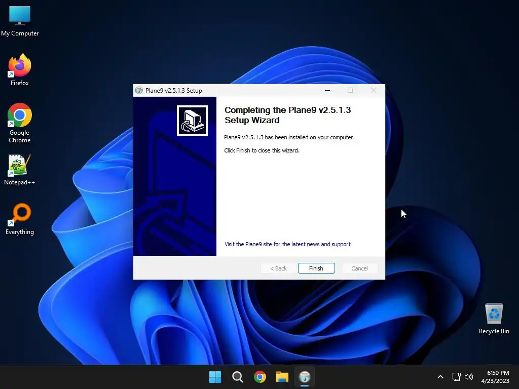
Task: Click the Back button in wizard
Action: pyautogui.click(x=278, y=268)
